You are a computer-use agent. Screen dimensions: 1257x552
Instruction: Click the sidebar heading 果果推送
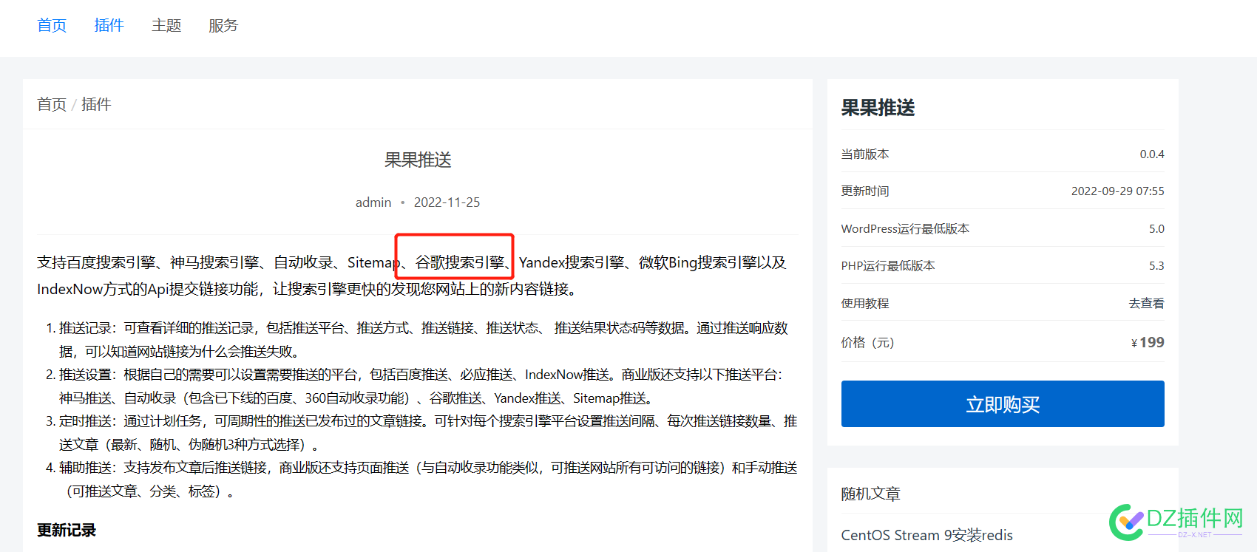pyautogui.click(x=878, y=108)
